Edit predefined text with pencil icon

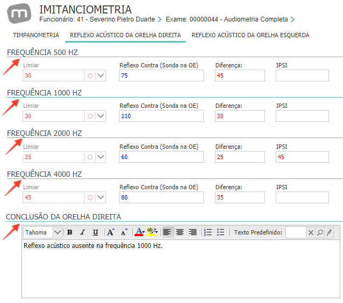click(329, 232)
